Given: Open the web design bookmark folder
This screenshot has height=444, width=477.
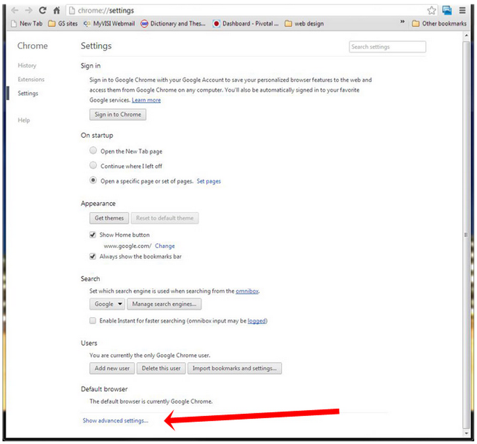Looking at the screenshot, I should [304, 24].
